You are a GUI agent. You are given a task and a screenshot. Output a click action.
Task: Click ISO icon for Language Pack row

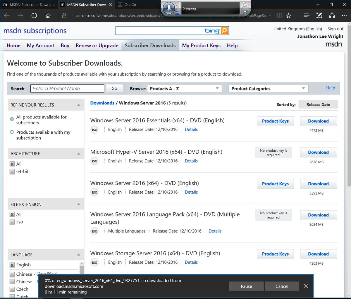click(x=94, y=231)
